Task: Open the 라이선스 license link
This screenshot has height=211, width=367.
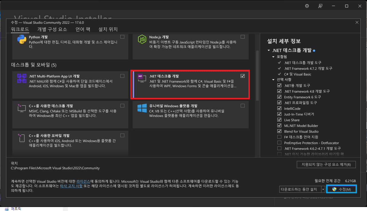Action: [83, 181]
